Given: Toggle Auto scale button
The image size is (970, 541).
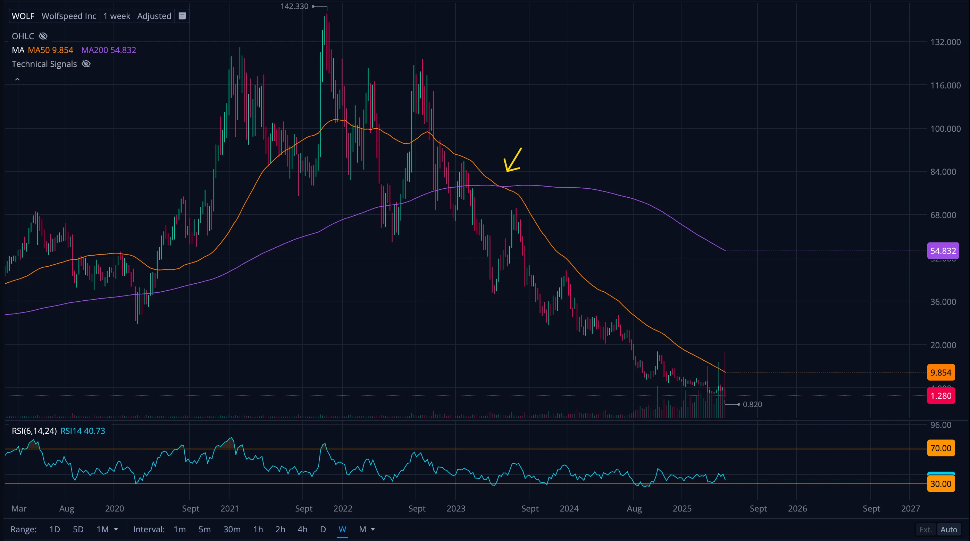Looking at the screenshot, I should [948, 530].
